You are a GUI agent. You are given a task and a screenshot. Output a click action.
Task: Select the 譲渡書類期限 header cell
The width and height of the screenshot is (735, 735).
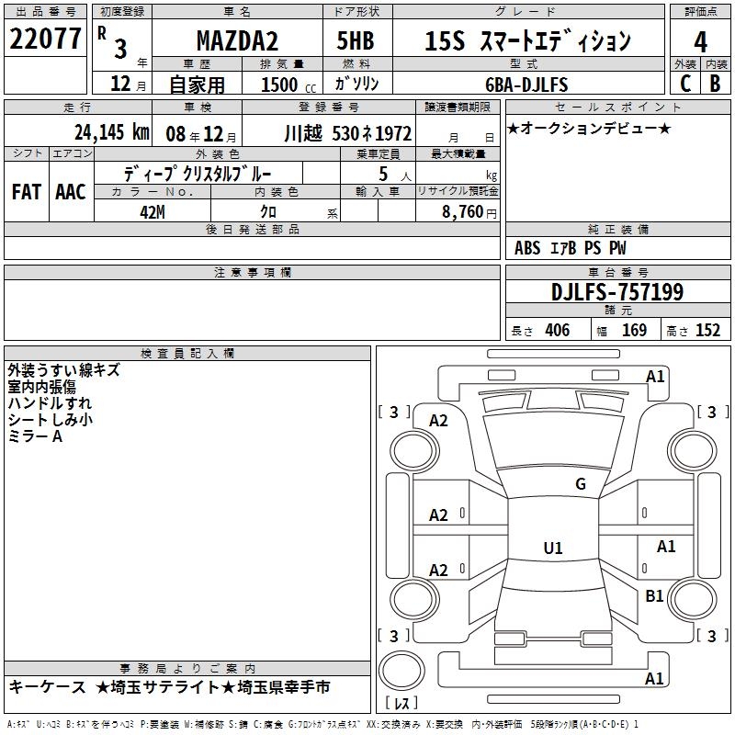point(458,107)
